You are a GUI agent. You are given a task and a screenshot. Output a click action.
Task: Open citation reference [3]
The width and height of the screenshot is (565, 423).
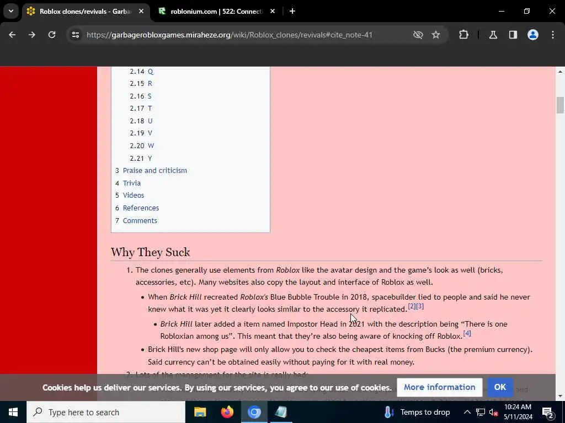pos(420,306)
